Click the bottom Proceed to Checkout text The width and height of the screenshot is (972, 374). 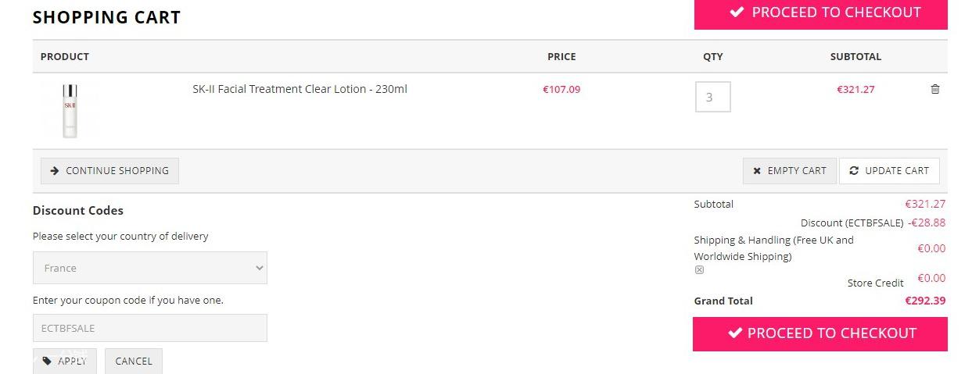(831, 333)
